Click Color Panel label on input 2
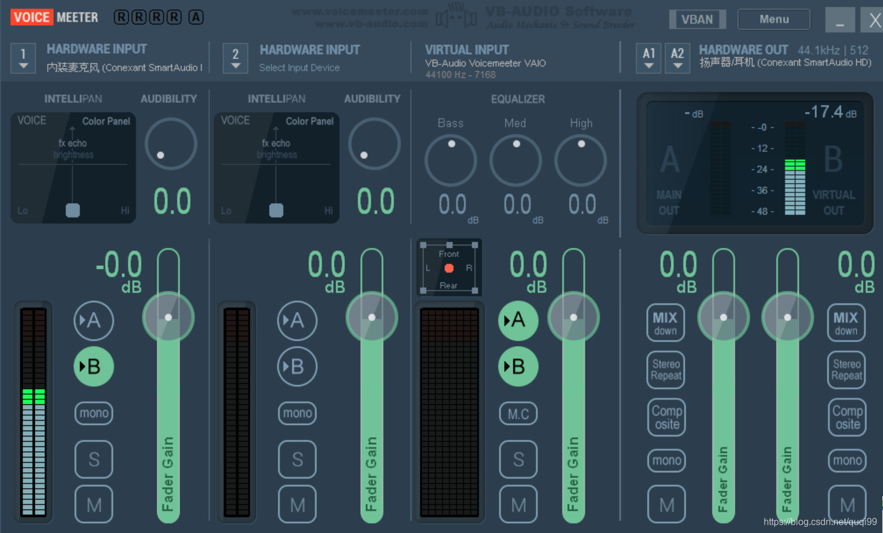883x533 pixels. point(309,121)
